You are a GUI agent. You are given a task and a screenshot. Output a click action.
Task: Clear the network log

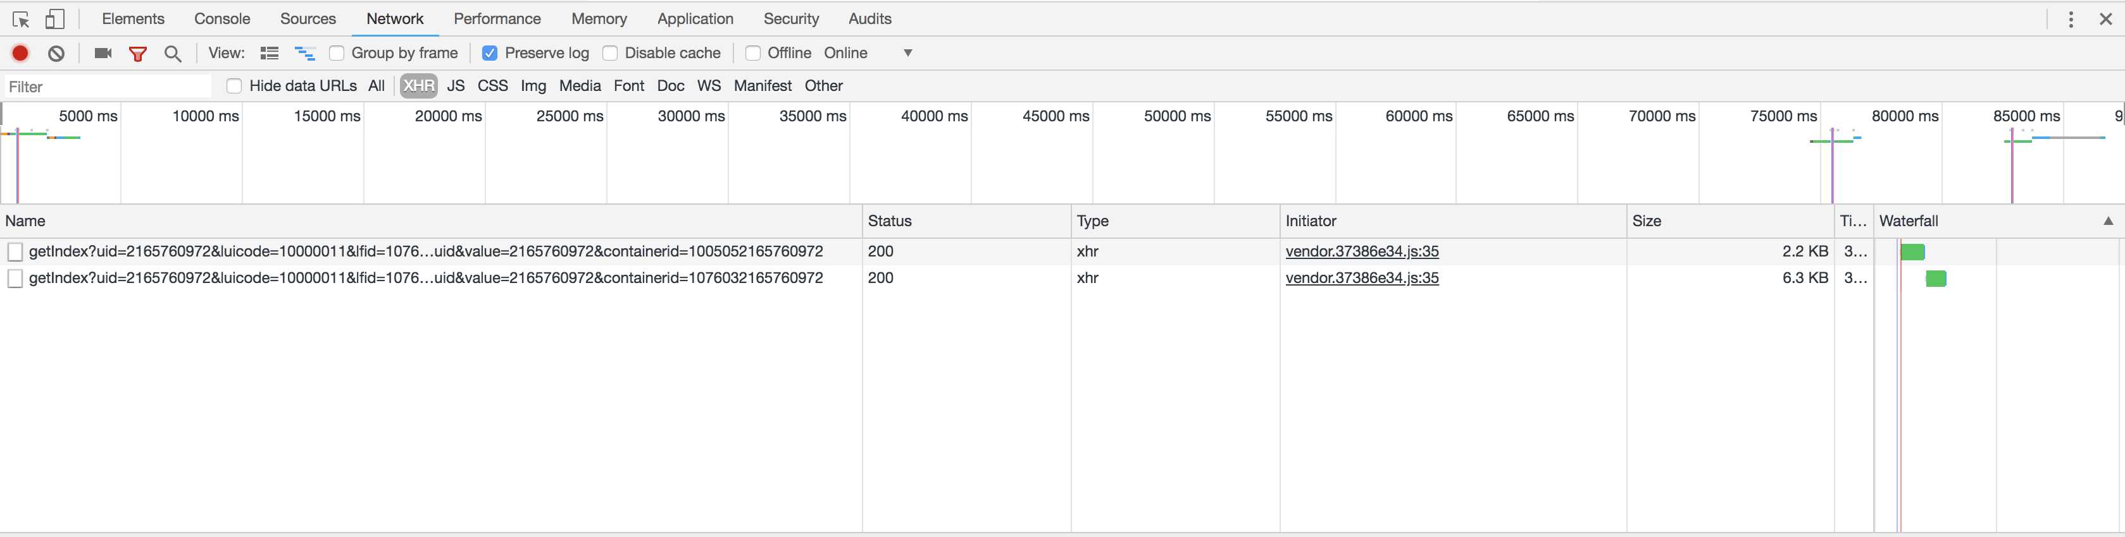coord(56,54)
